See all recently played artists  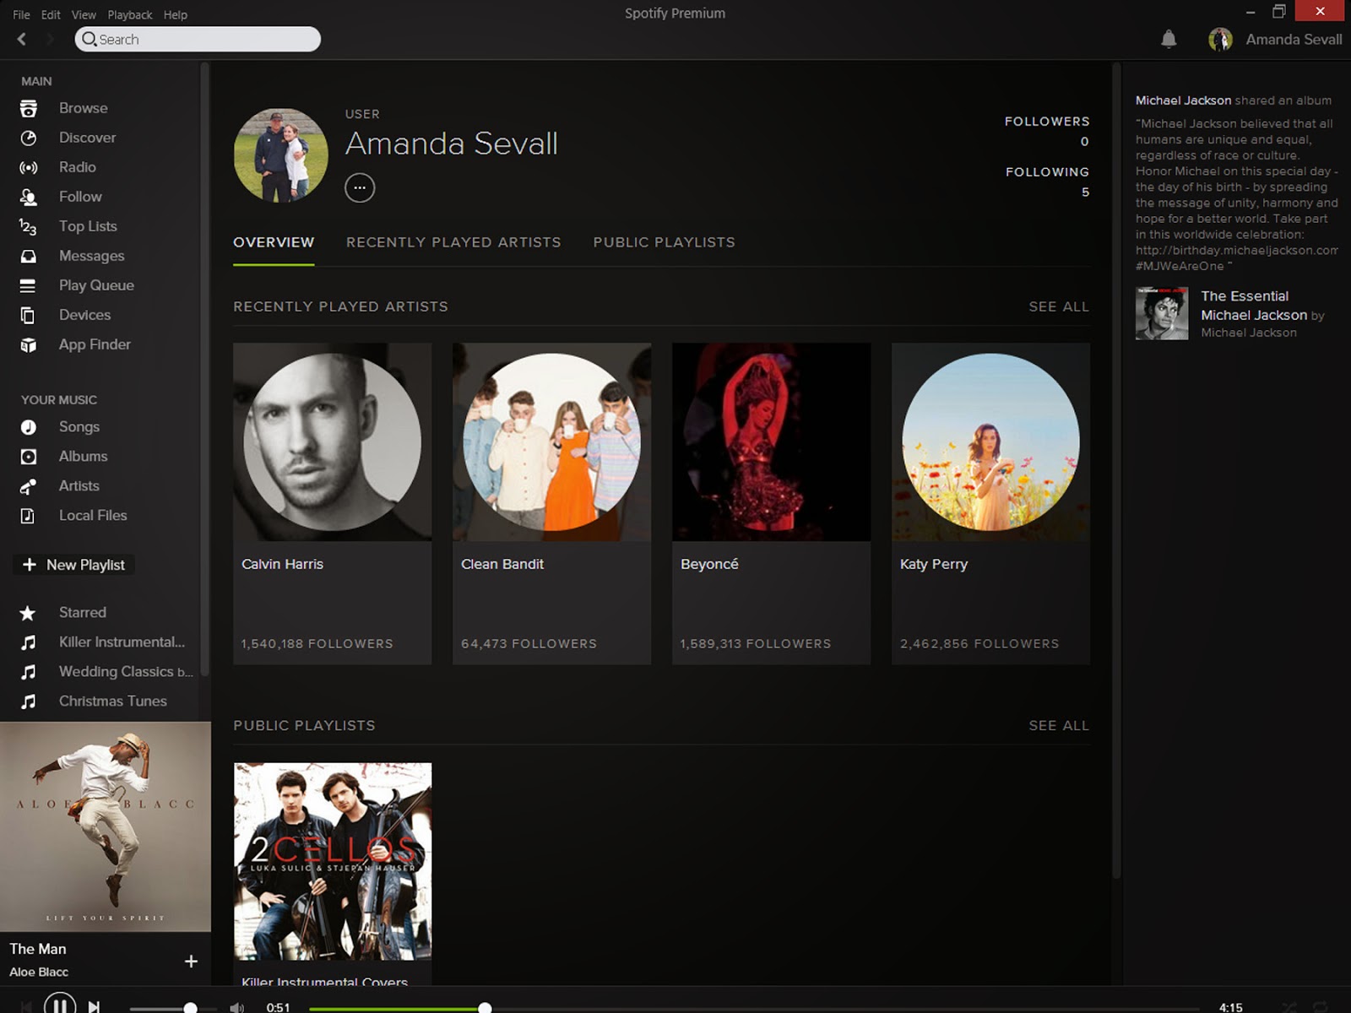(x=1059, y=306)
